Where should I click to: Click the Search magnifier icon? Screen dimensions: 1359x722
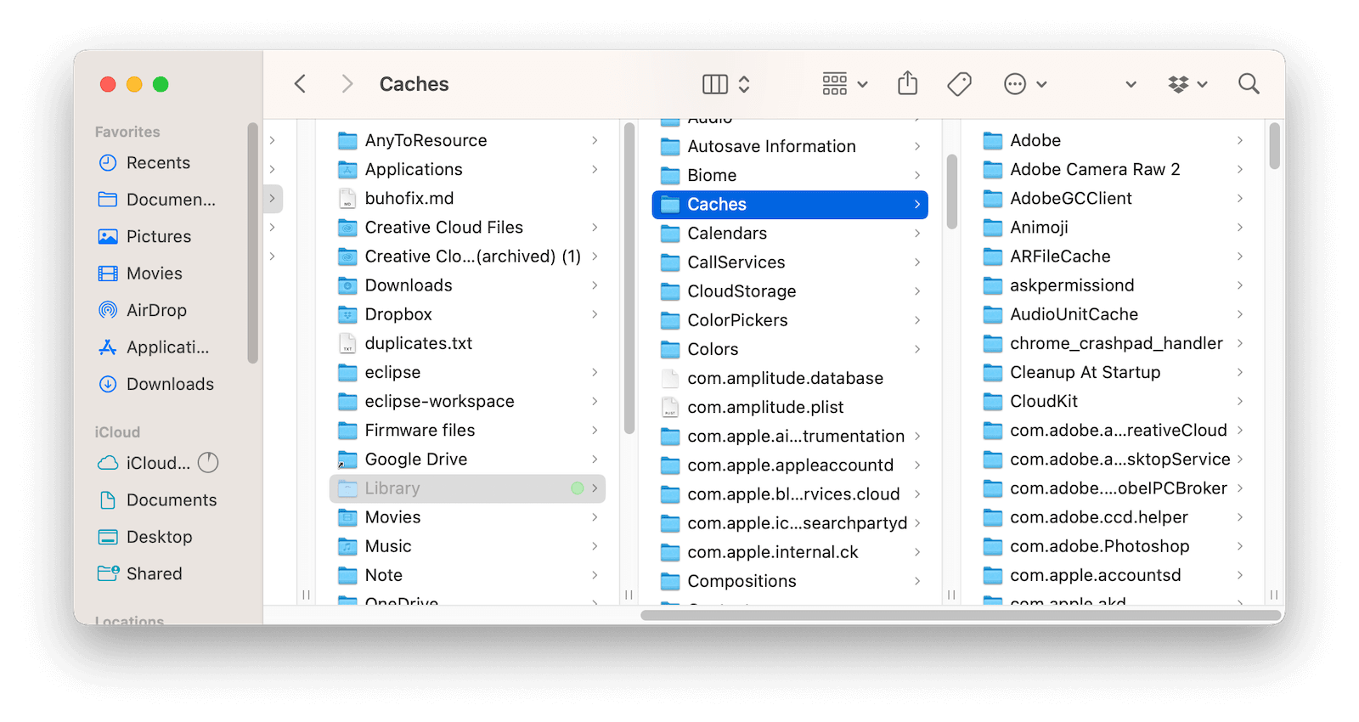1249,84
